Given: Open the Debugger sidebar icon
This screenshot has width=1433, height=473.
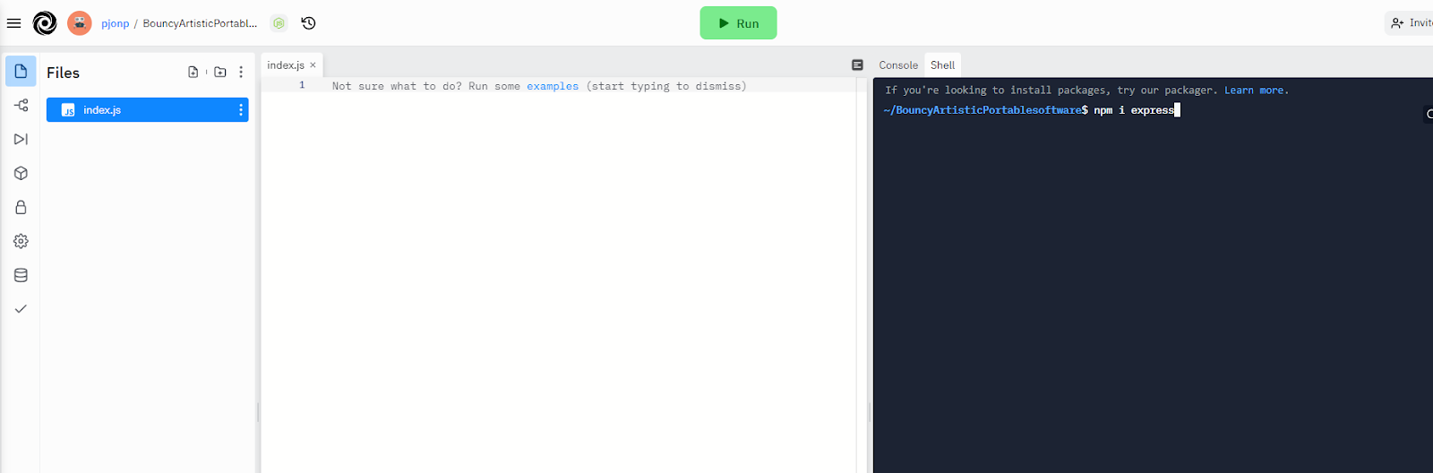Looking at the screenshot, I should click(x=21, y=139).
